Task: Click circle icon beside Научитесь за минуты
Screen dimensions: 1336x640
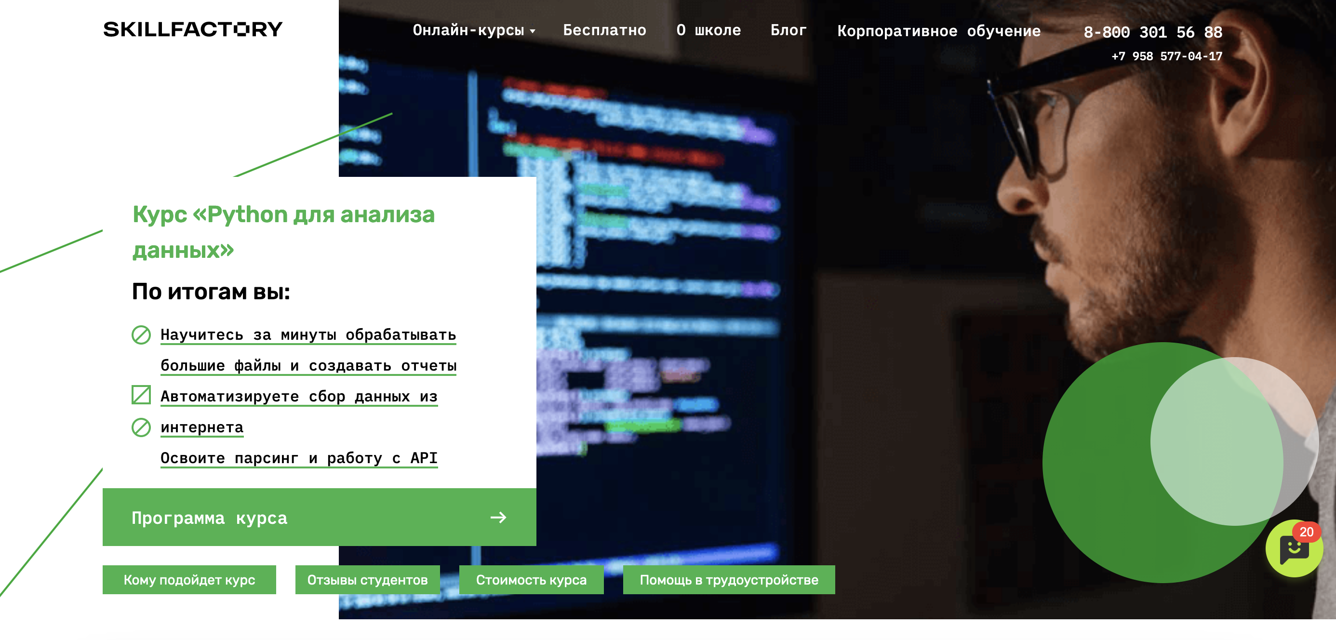Action: click(141, 335)
